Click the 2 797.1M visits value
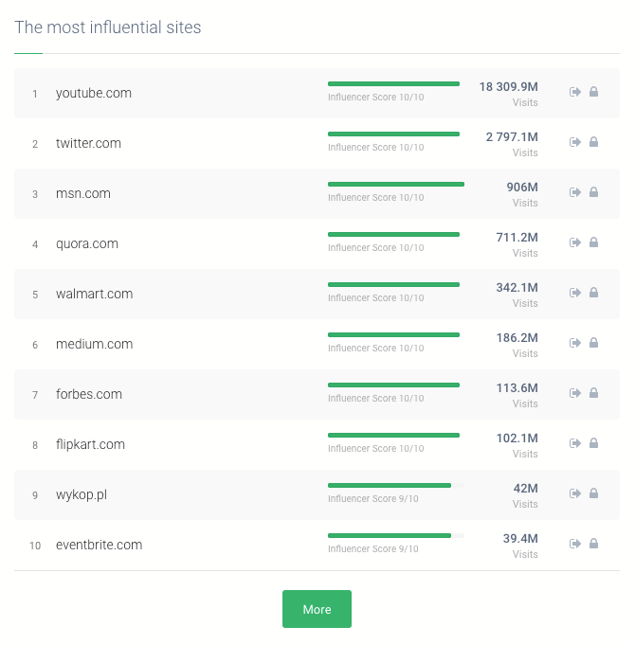This screenshot has height=645, width=635. tap(512, 137)
